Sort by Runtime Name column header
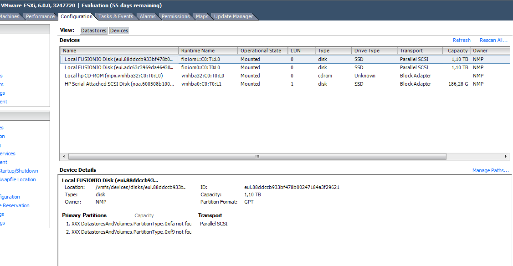This screenshot has height=266, width=513. pyautogui.click(x=208, y=51)
